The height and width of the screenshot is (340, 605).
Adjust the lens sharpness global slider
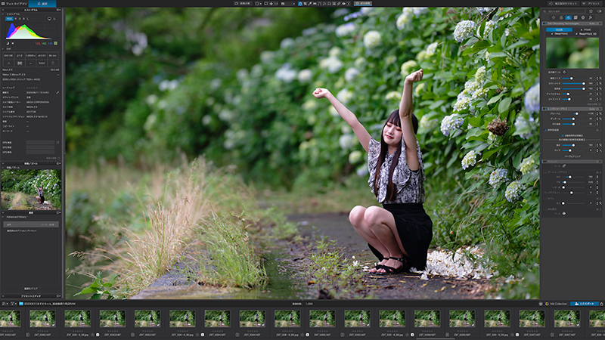coord(573,114)
